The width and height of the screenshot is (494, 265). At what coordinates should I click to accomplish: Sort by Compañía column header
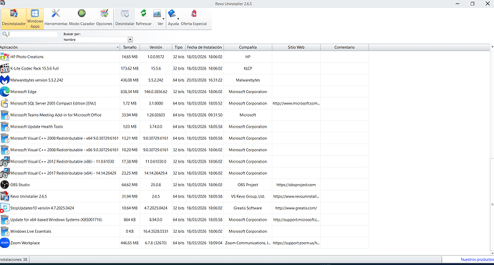(248, 47)
